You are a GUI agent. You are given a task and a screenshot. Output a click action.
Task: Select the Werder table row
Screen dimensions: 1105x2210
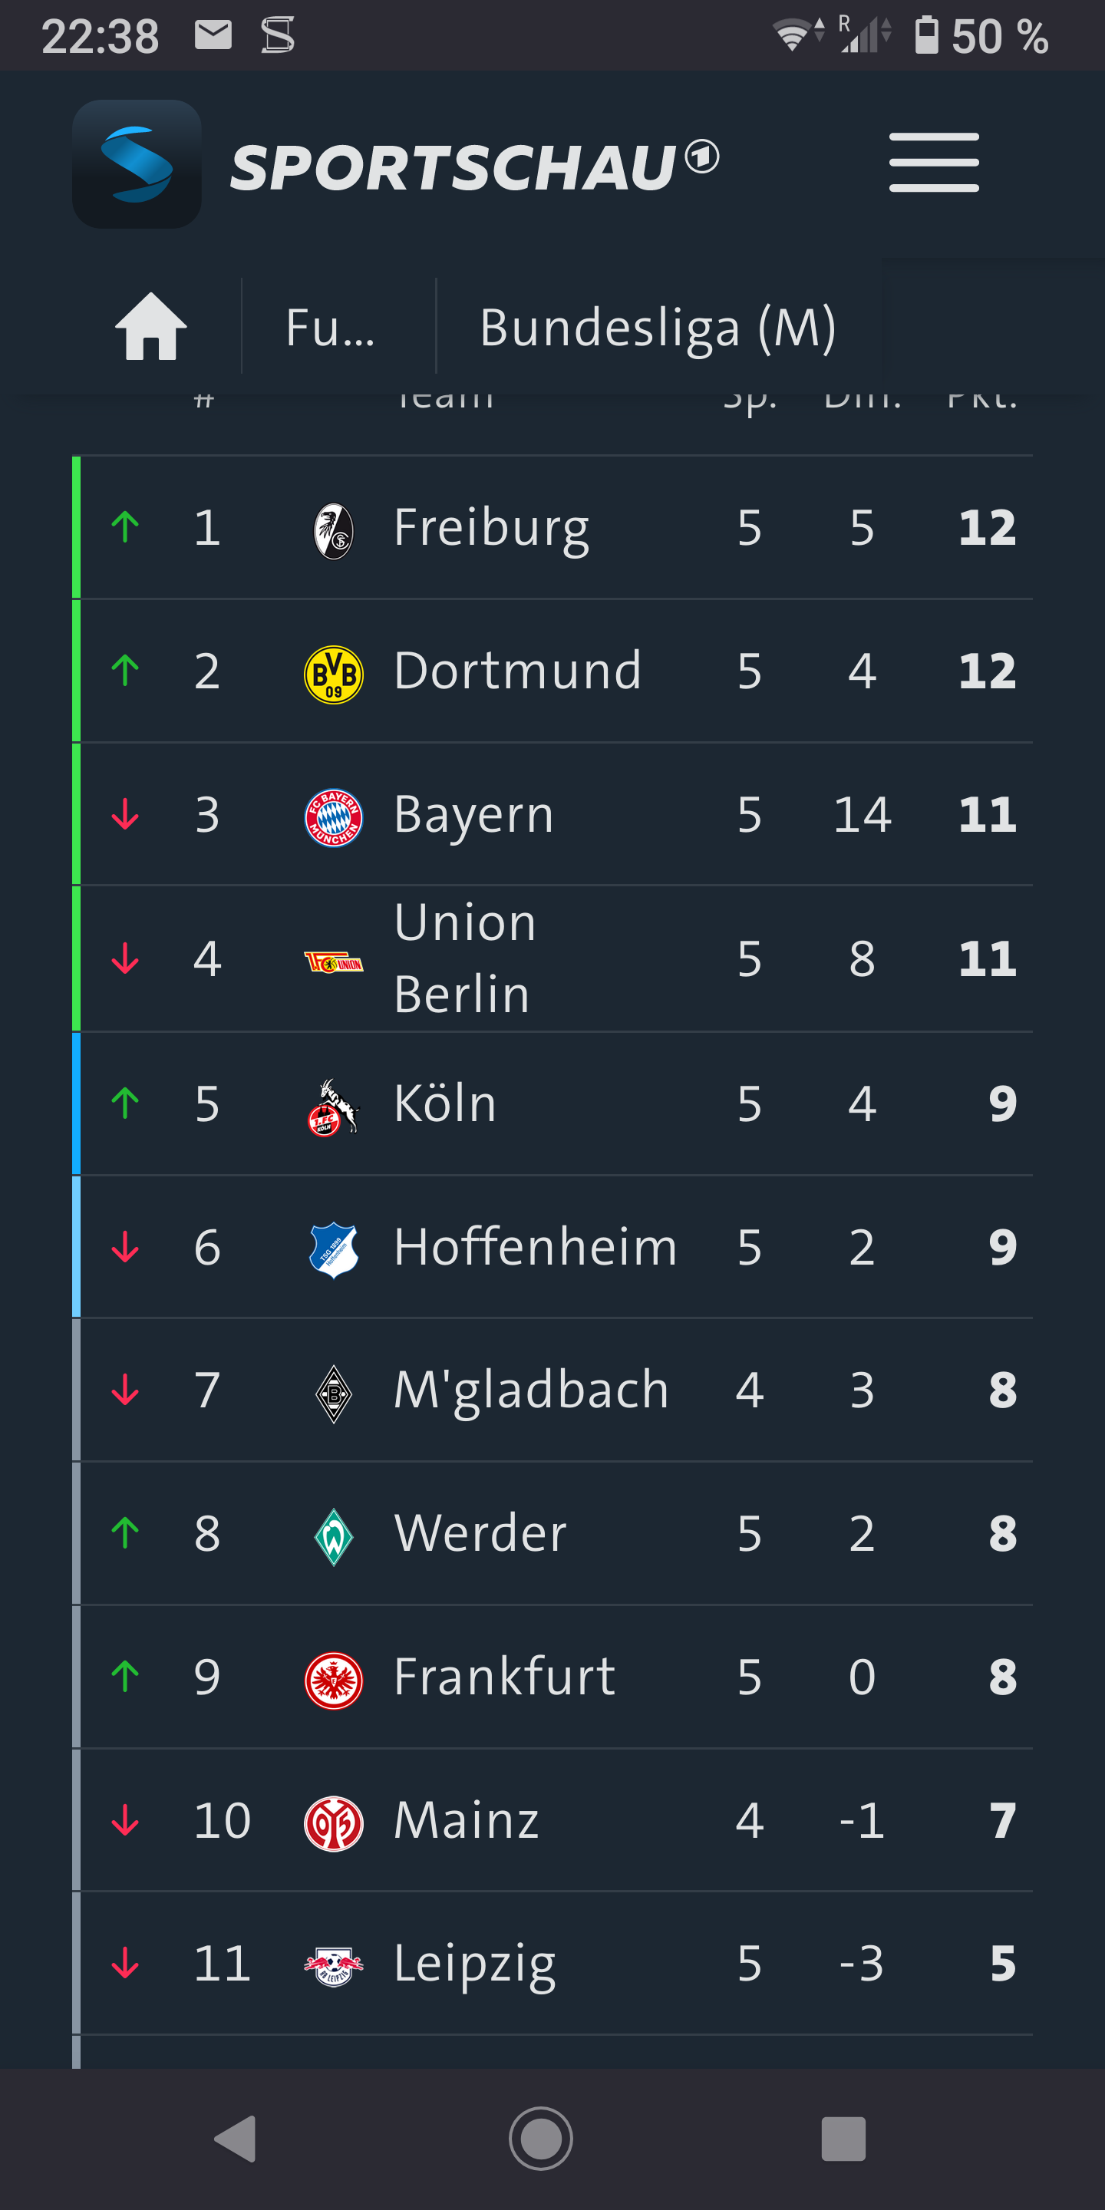click(x=552, y=1533)
